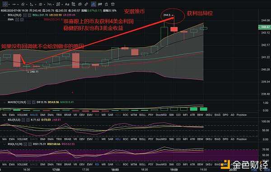Select OBV tab below the RSI panel
Viewport: 271px width, 172px height.
82,164
